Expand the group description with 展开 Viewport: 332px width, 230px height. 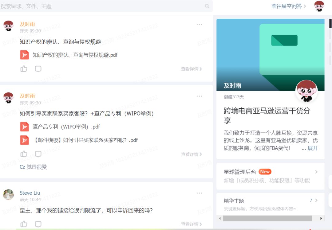click(x=313, y=148)
